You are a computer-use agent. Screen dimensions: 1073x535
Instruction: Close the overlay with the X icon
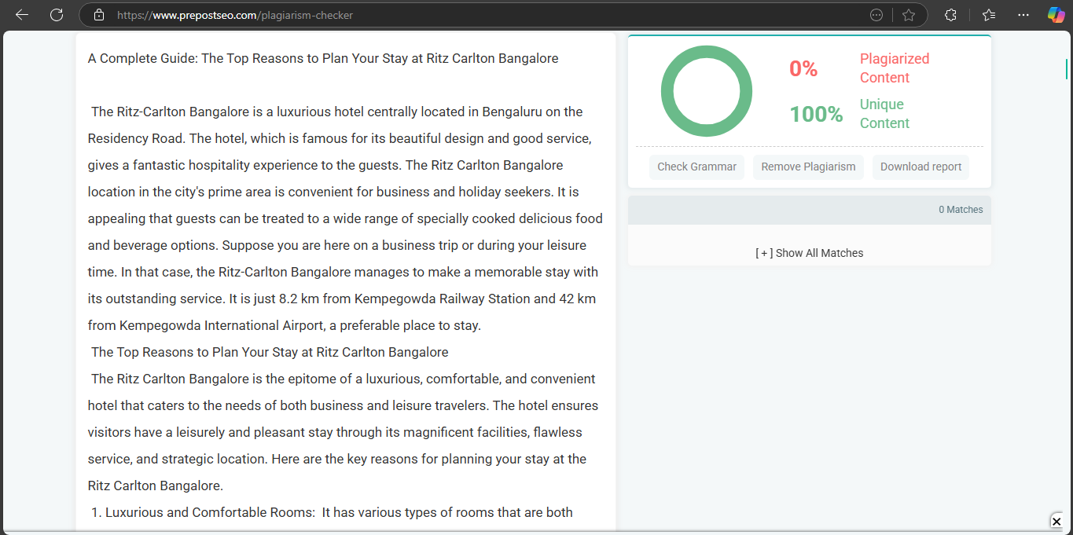[x=1056, y=522]
